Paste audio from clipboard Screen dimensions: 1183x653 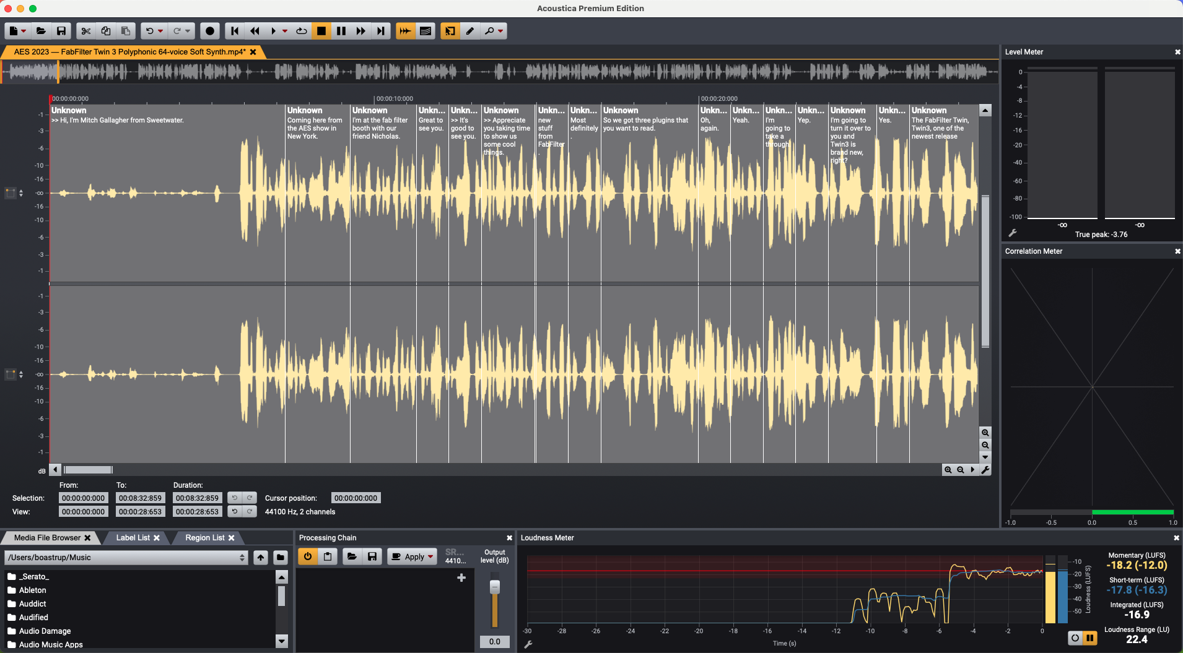(x=126, y=30)
